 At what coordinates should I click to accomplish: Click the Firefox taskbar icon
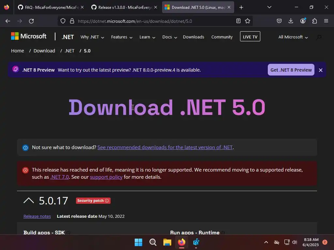coord(182,242)
